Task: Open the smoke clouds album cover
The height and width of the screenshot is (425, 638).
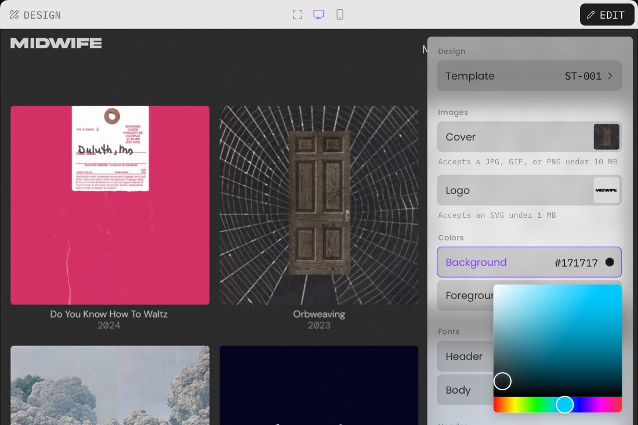Action: 110,386
